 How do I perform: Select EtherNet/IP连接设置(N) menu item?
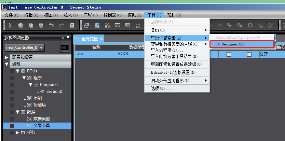click(177, 72)
